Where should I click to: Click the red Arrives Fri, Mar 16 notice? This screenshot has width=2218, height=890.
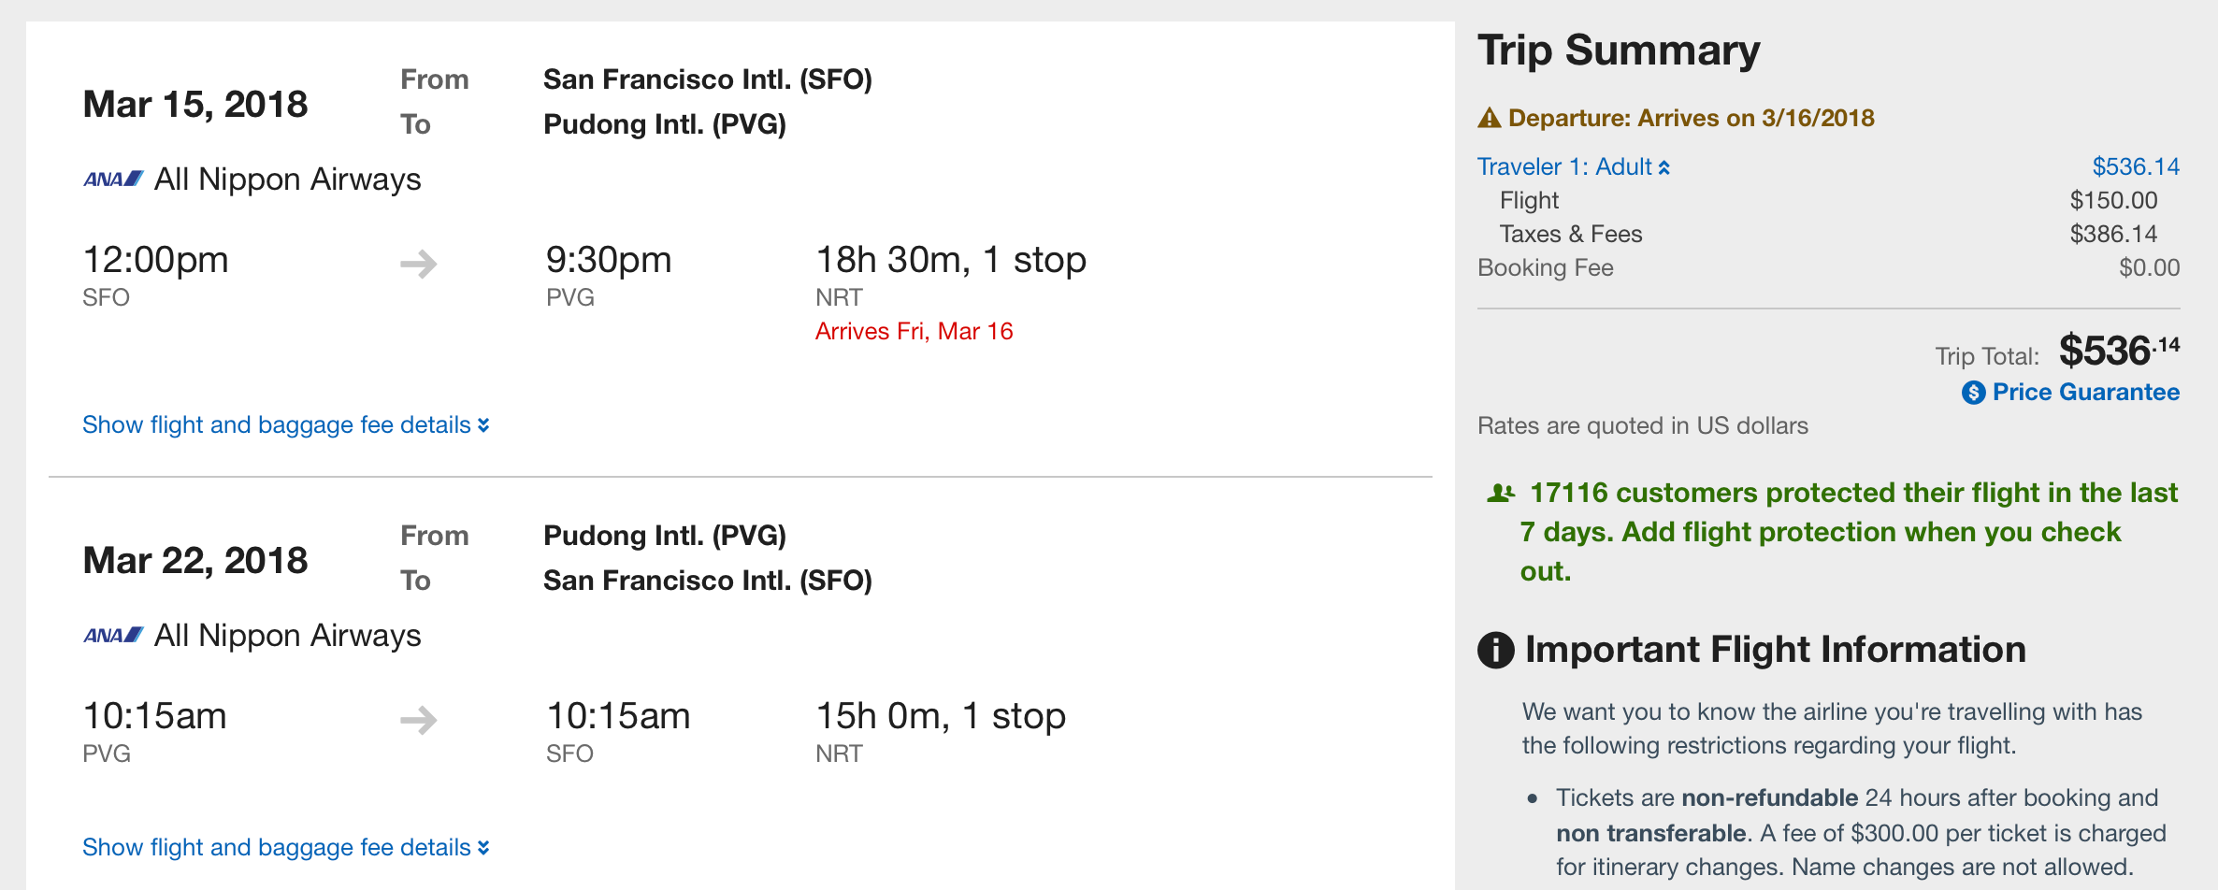coord(914,332)
